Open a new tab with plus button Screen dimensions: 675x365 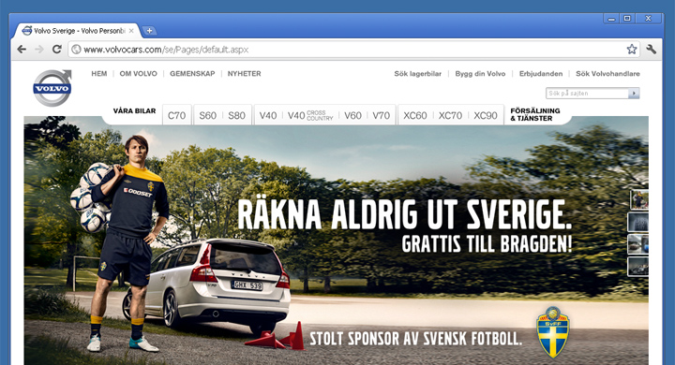pos(149,31)
